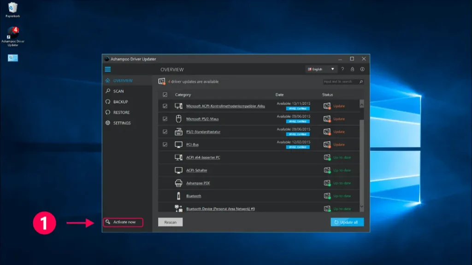Click the Ashampoo PDF printer icon
Image resolution: width=472 pixels, height=265 pixels.
pos(178,183)
